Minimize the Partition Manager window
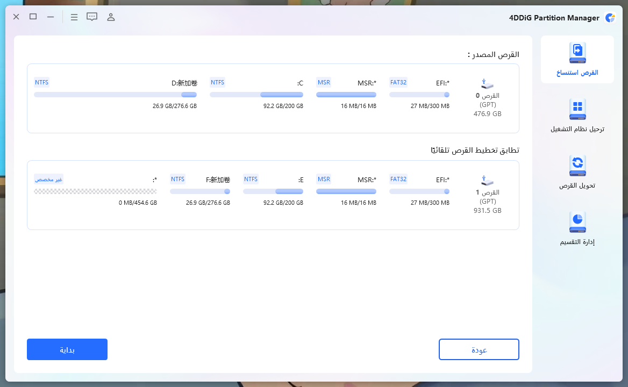Screen dimensions: 628x387 click(x=51, y=17)
